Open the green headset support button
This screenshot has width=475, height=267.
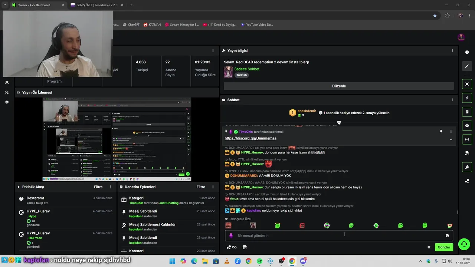(464, 244)
